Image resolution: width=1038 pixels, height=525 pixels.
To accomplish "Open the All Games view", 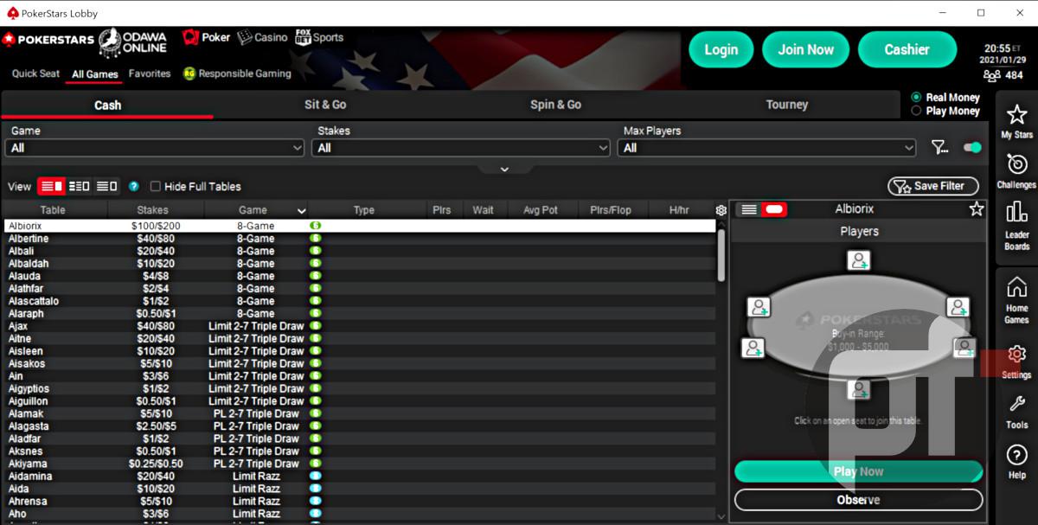I will 95,74.
